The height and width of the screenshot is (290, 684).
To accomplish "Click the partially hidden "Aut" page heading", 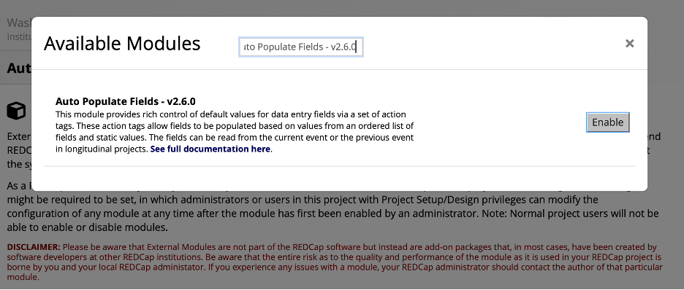I will (x=19, y=68).
